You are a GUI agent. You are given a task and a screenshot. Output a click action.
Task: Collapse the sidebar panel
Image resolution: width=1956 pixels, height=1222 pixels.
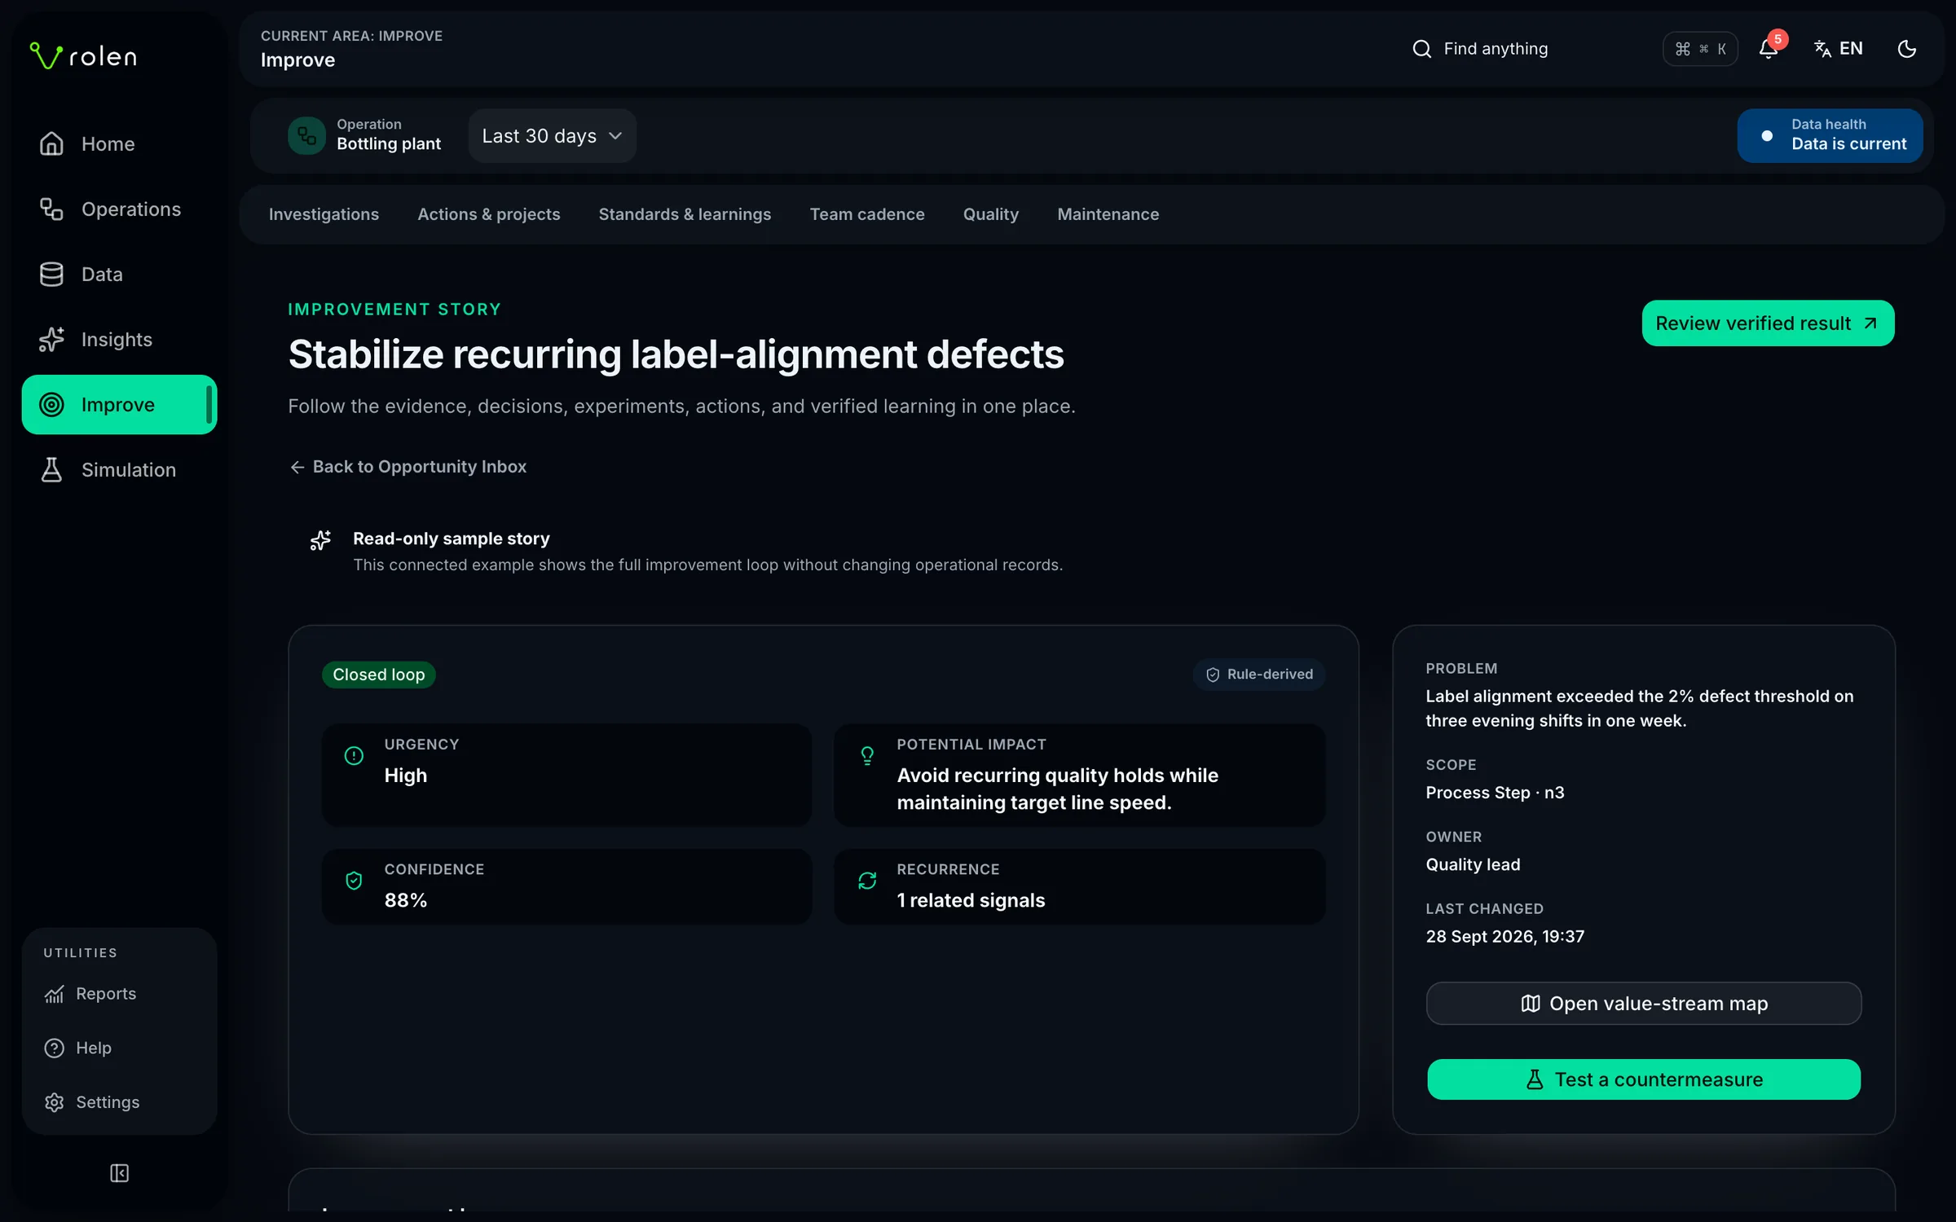[119, 1173]
